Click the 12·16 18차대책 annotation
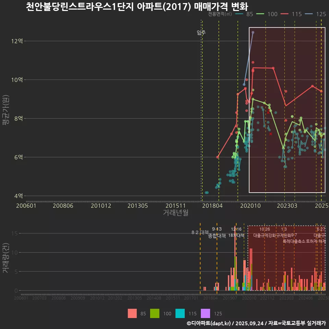The height and width of the screenshot is (329, 329). (x=236, y=232)
